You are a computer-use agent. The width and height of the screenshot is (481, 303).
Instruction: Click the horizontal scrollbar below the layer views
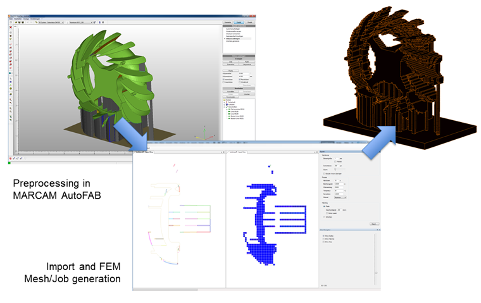165,290
